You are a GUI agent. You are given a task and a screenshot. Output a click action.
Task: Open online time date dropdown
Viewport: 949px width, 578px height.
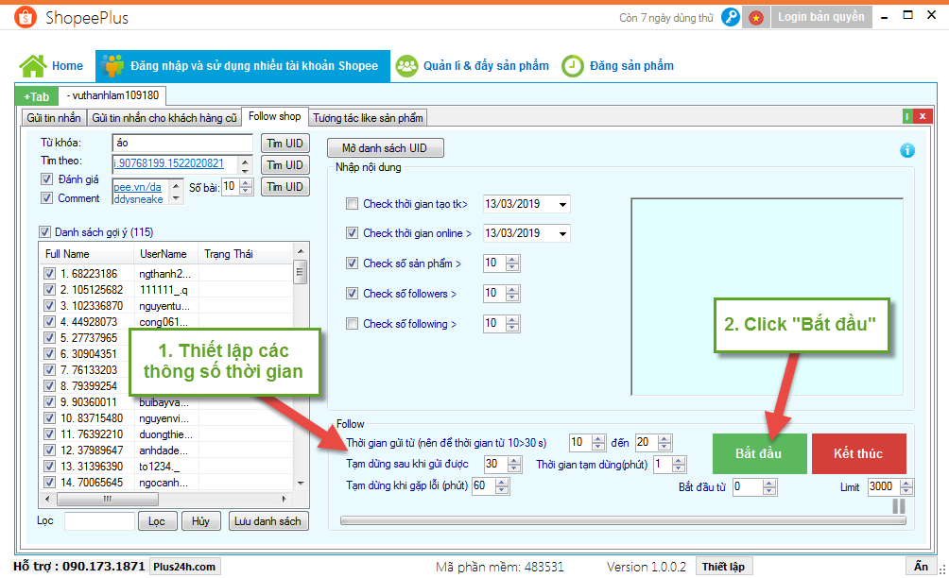pyautogui.click(x=562, y=233)
